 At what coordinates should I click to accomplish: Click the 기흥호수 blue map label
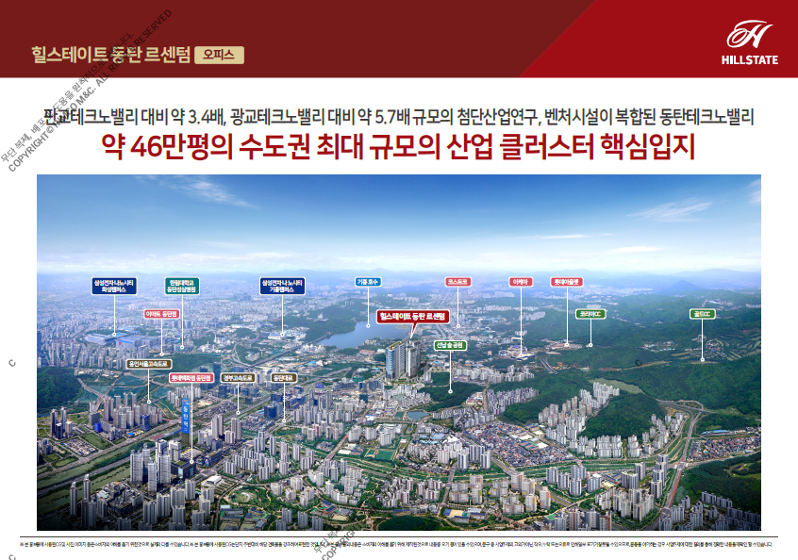[368, 282]
